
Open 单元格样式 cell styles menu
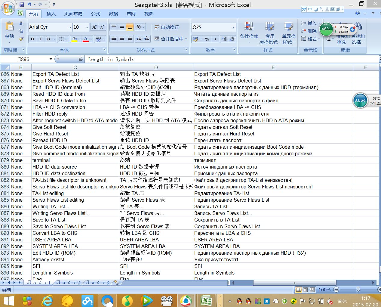[x=289, y=33]
